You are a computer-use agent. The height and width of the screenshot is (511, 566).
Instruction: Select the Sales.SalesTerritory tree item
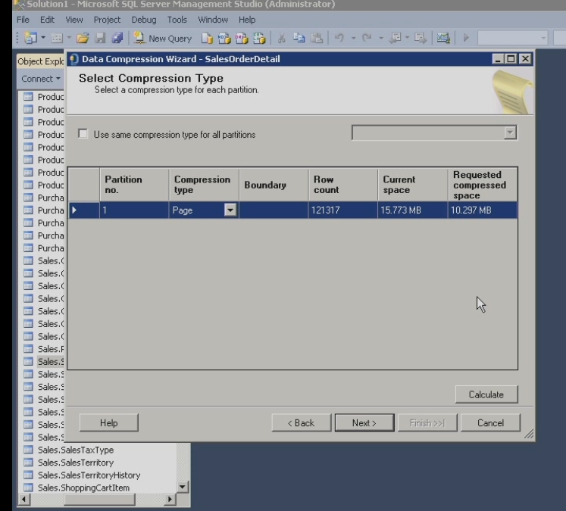[x=76, y=463]
